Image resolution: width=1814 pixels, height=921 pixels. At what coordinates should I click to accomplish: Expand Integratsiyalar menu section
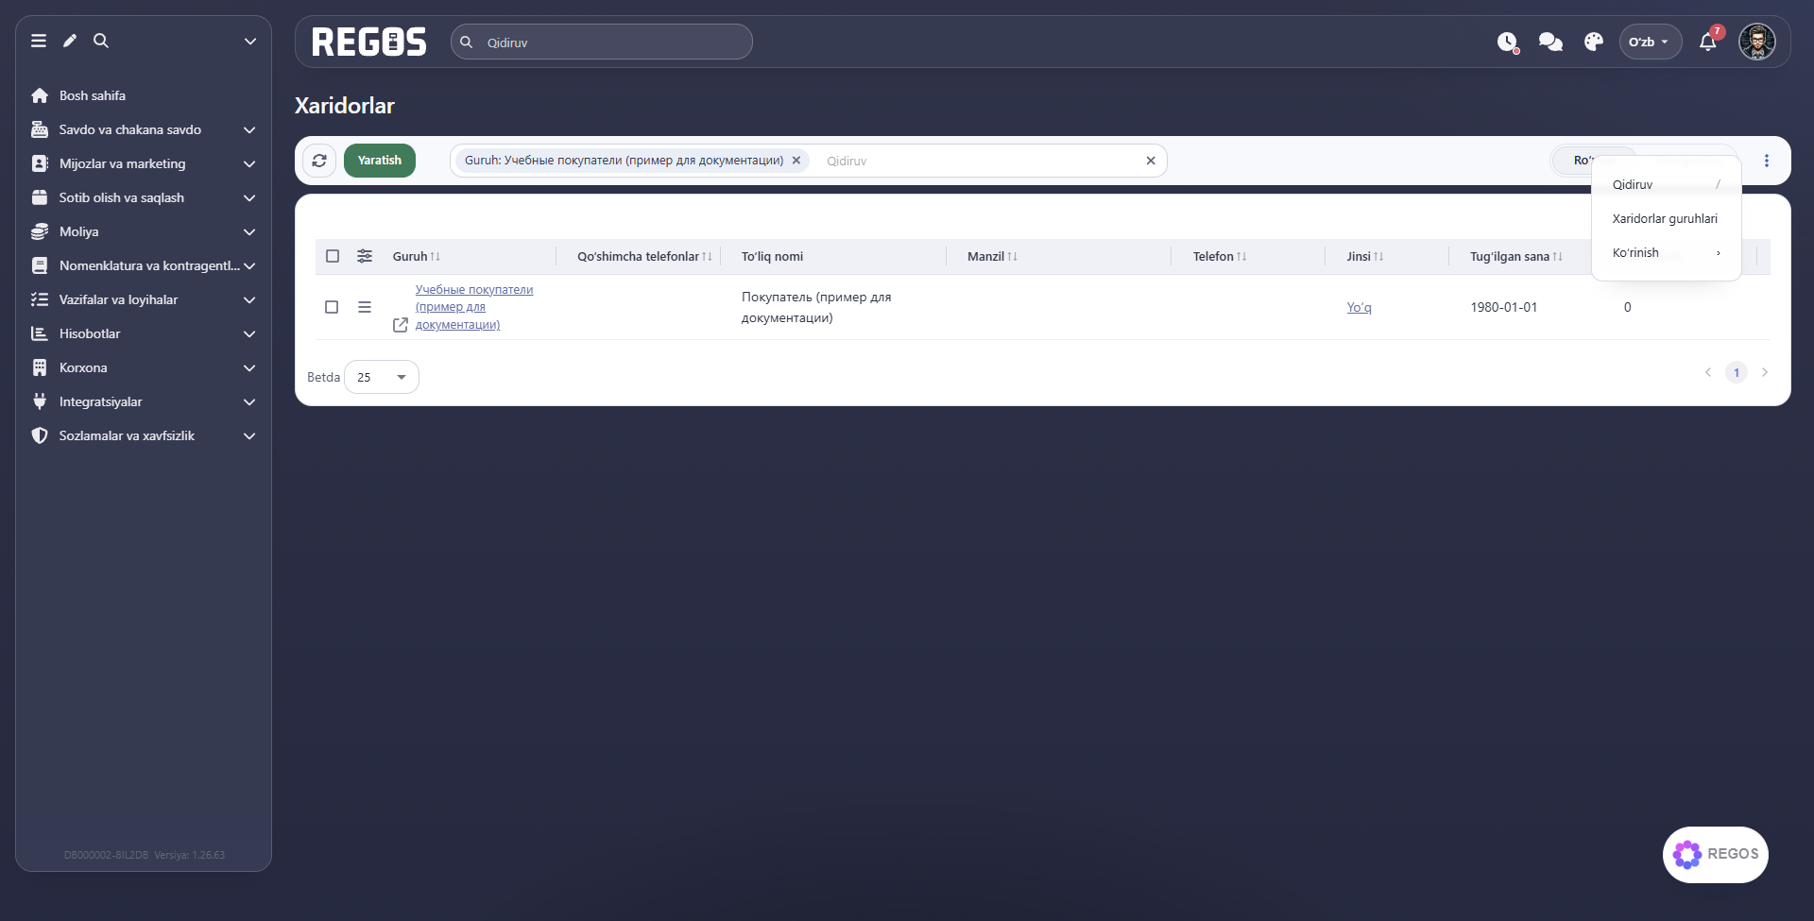144,401
